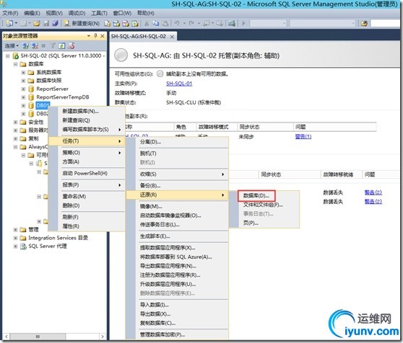Image resolution: width=403 pixels, height=343 pixels.
Task: Choose 新建查询(Q) from context menu
Action: point(76,120)
